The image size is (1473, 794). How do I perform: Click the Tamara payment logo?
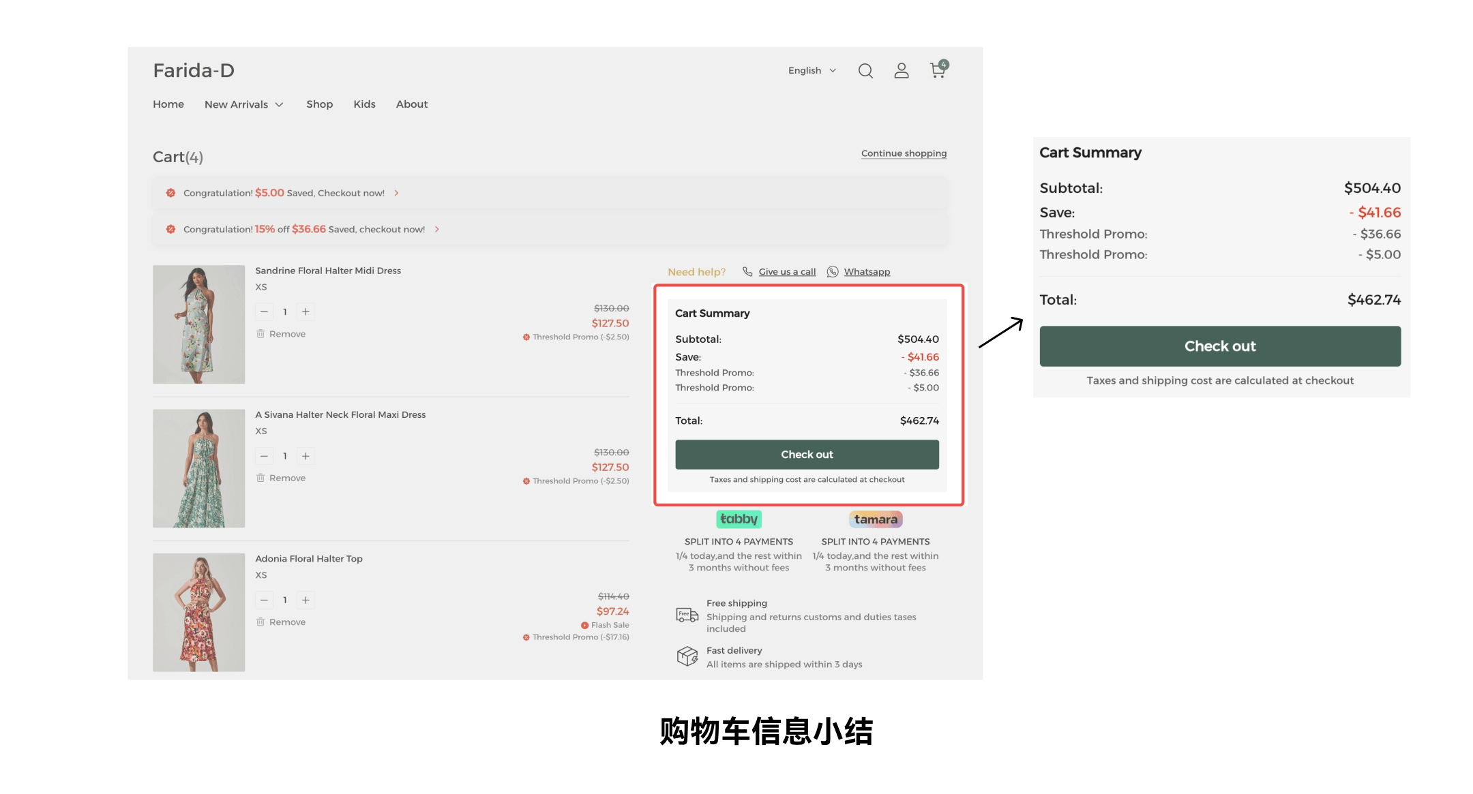(874, 518)
